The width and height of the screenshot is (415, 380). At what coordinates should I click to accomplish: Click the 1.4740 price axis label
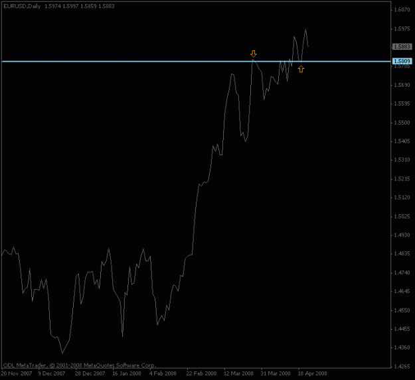pyautogui.click(x=402, y=273)
